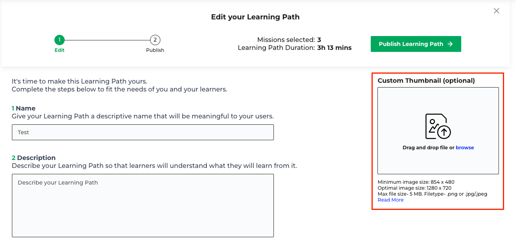
Task: Close the Edit your Learning Path dialog
Action: tap(497, 11)
